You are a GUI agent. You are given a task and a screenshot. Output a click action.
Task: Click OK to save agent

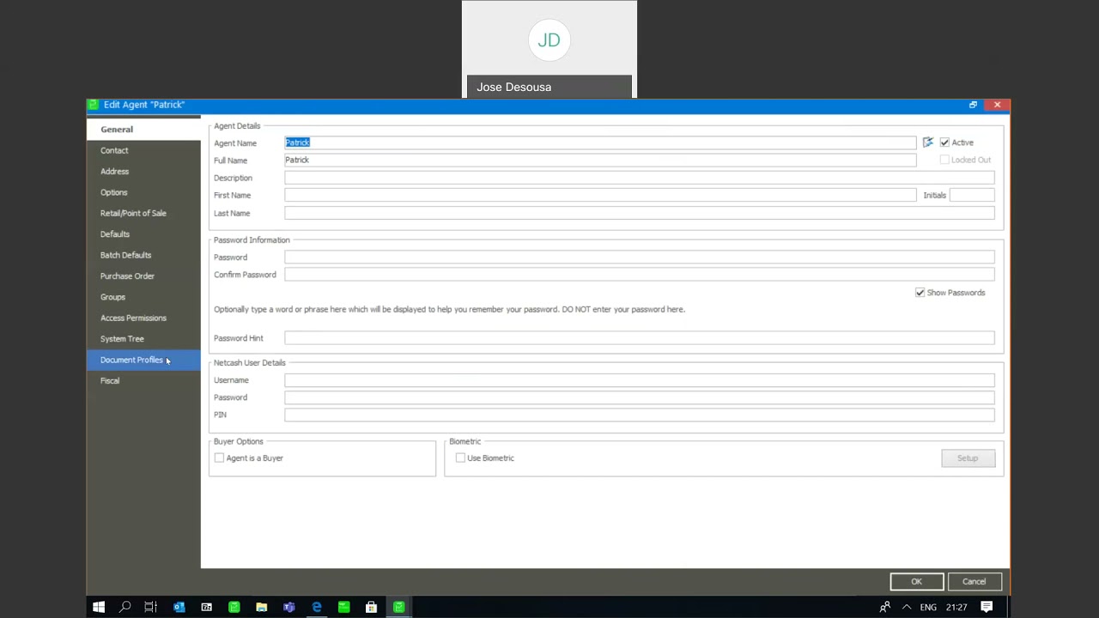[916, 582]
